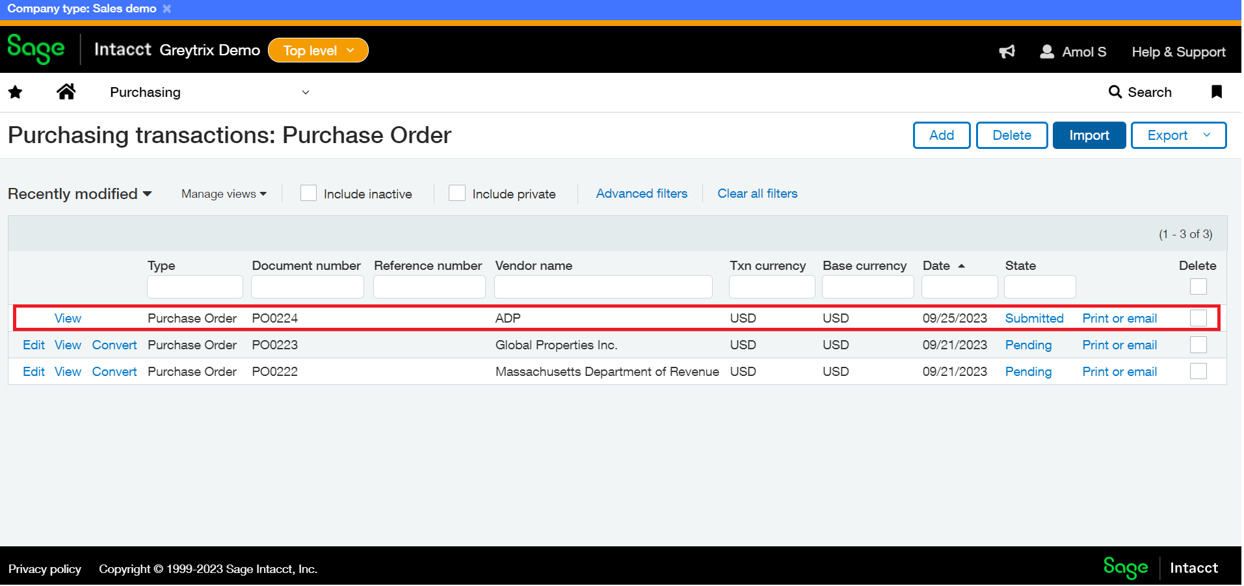1244x586 pixels.
Task: Click the Vendor name filter field
Action: point(603,287)
